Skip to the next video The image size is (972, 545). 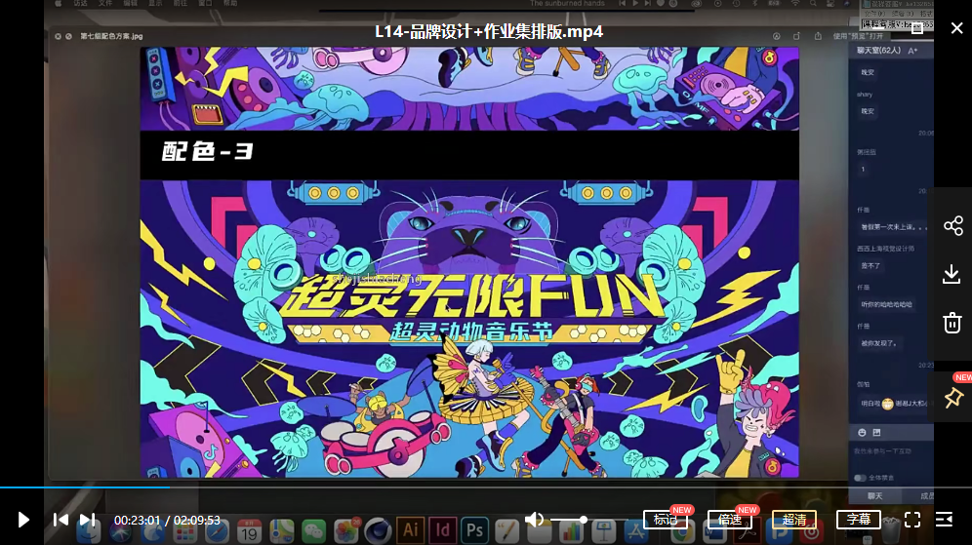point(88,520)
